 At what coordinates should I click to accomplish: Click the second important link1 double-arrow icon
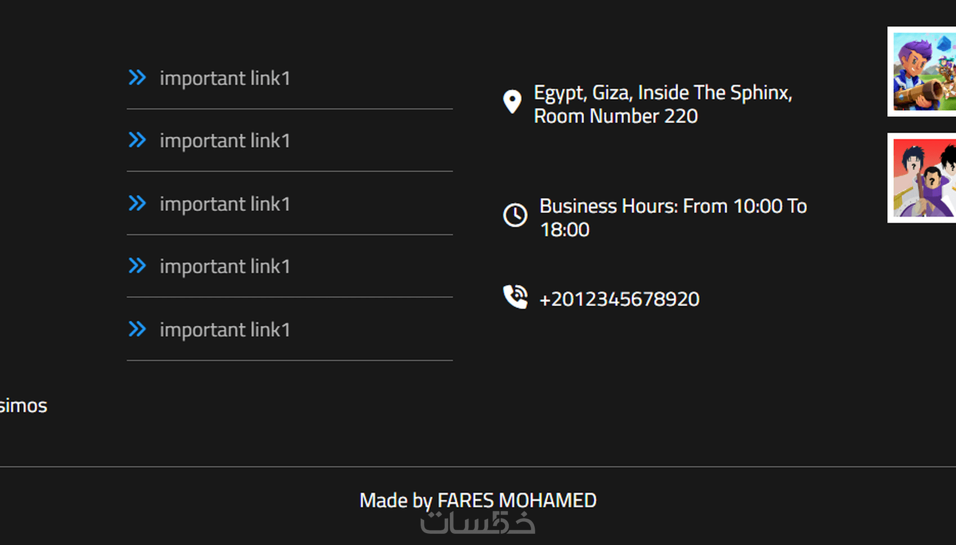click(137, 140)
